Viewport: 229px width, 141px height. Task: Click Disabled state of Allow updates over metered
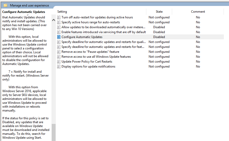159,27
